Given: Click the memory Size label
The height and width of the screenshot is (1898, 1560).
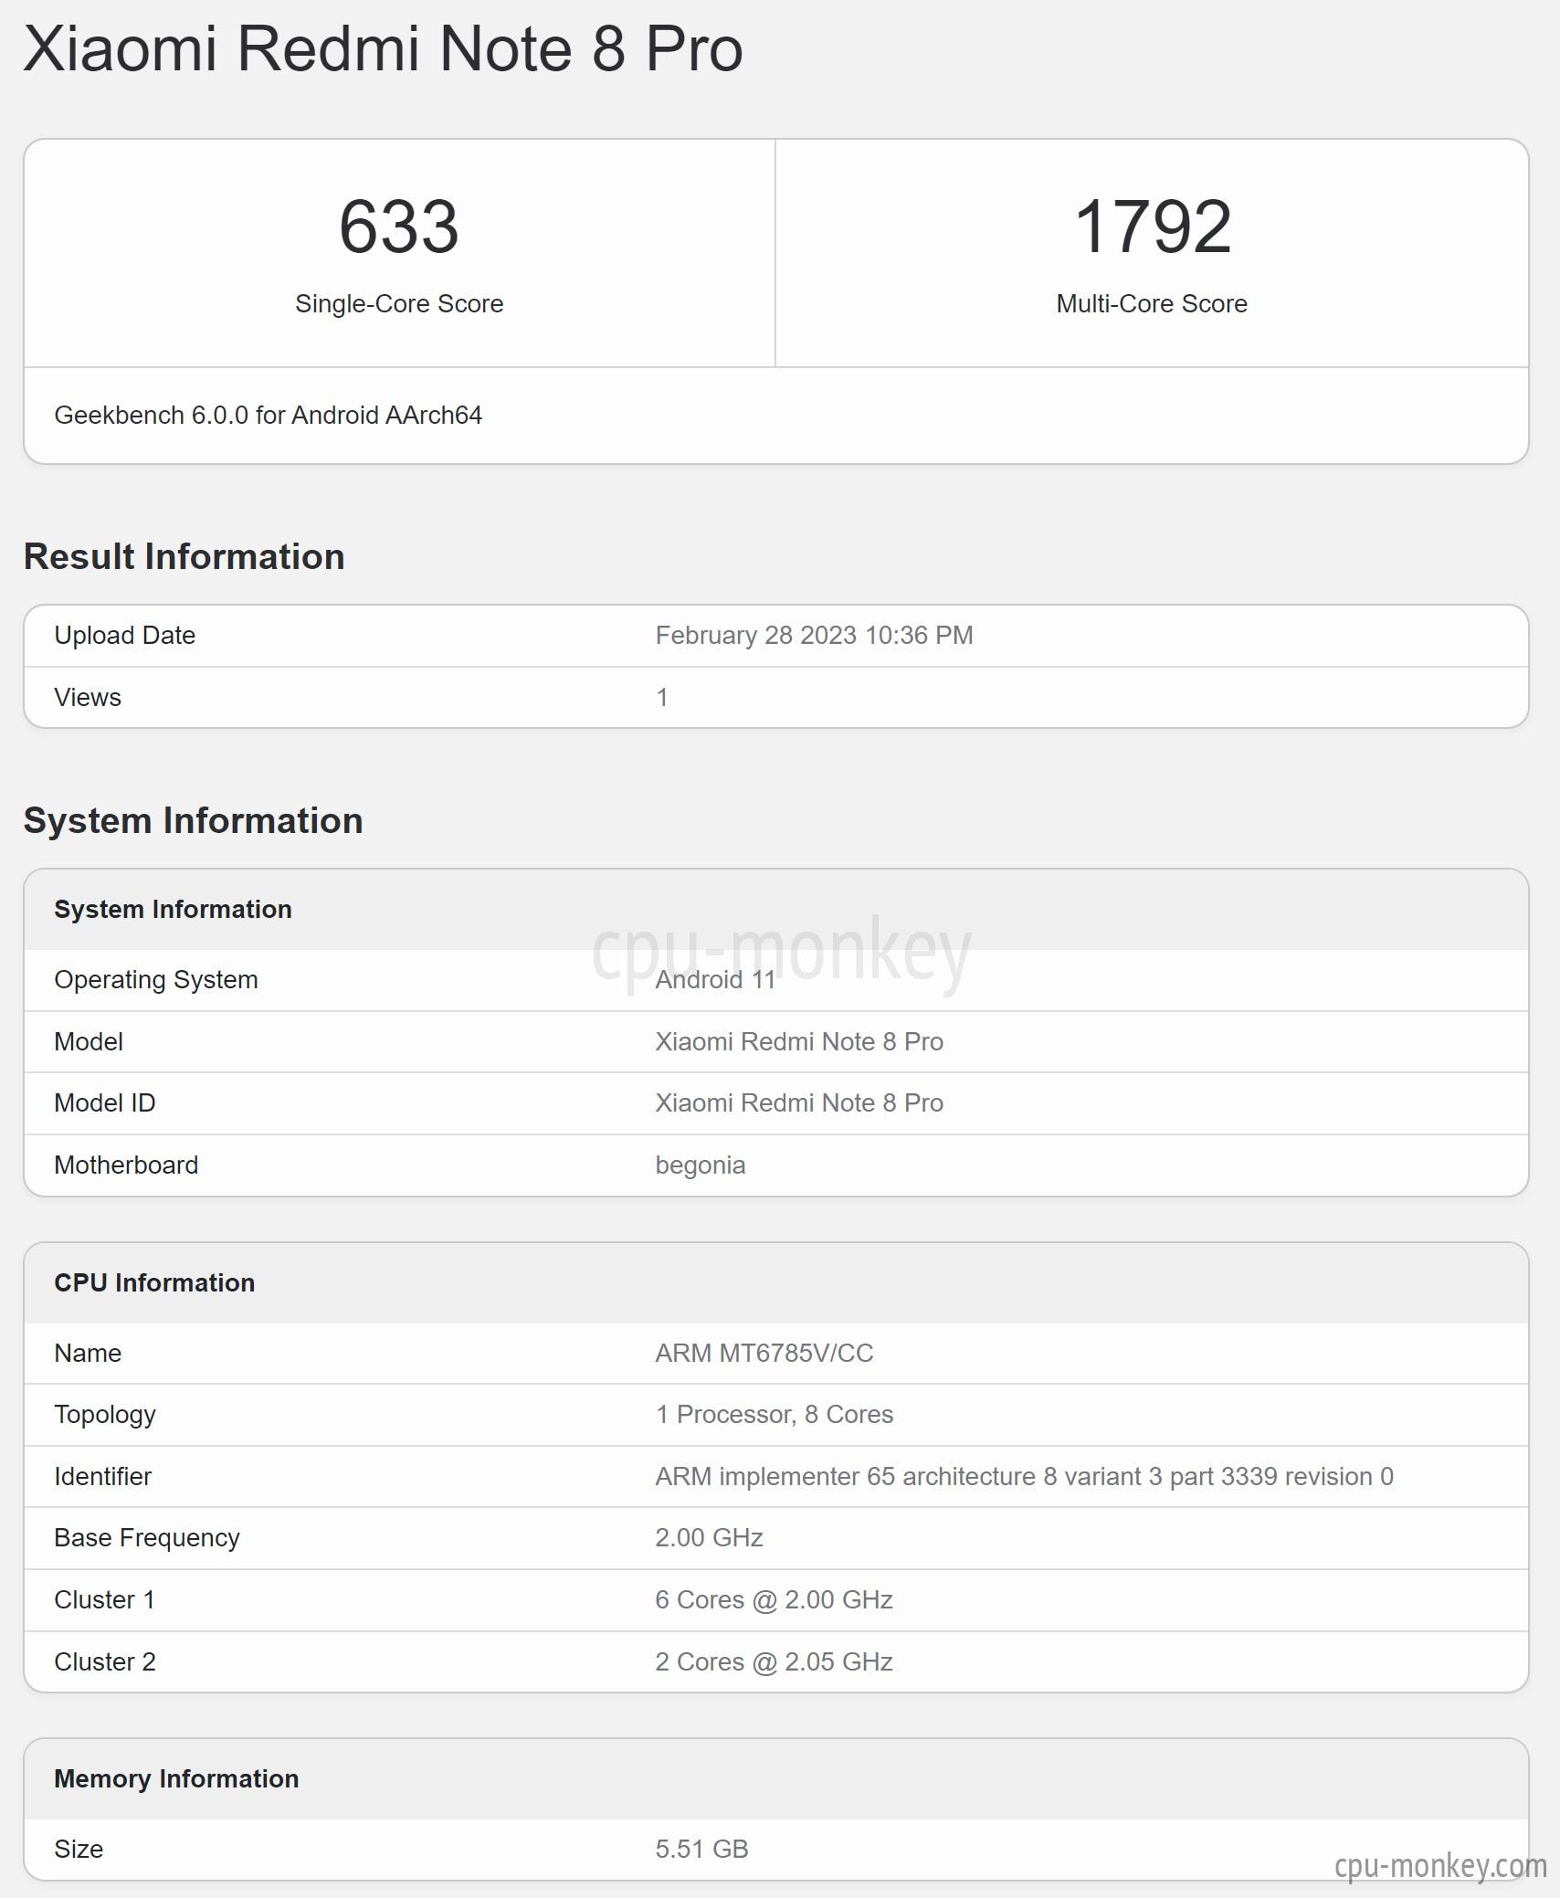Looking at the screenshot, I should (79, 1849).
